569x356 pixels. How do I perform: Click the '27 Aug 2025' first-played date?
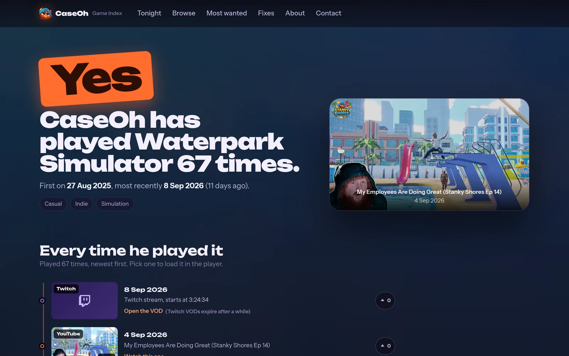point(89,185)
